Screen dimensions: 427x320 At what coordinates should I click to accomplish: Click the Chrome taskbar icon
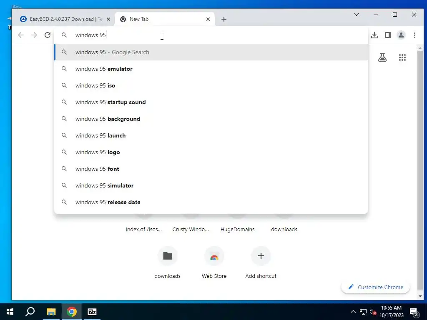(71, 312)
